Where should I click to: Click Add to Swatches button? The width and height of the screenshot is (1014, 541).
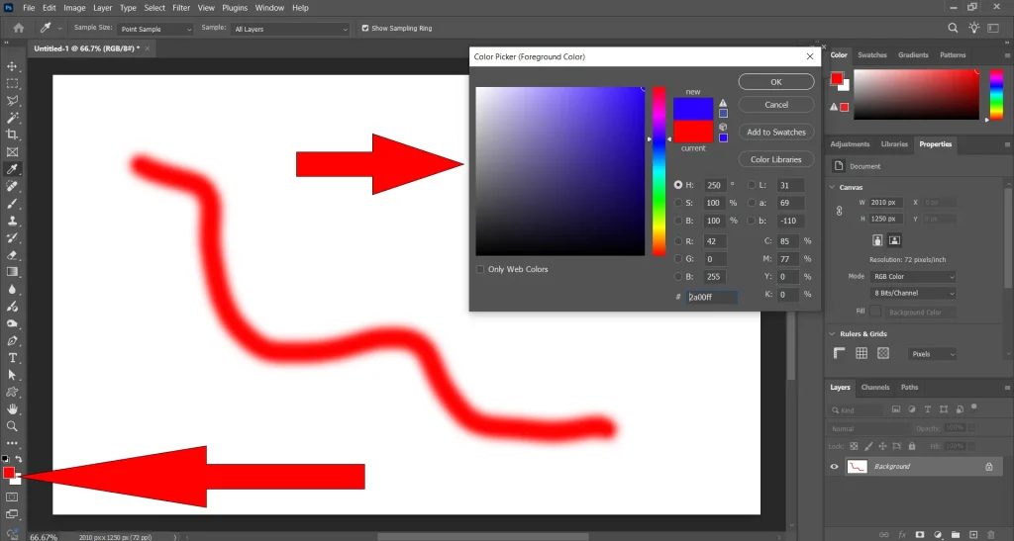pos(776,132)
